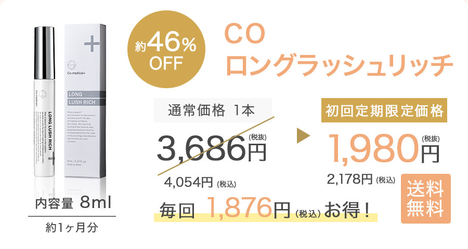Click the 2,178円 tax-included price
This screenshot has height=249, width=468.
tap(361, 179)
